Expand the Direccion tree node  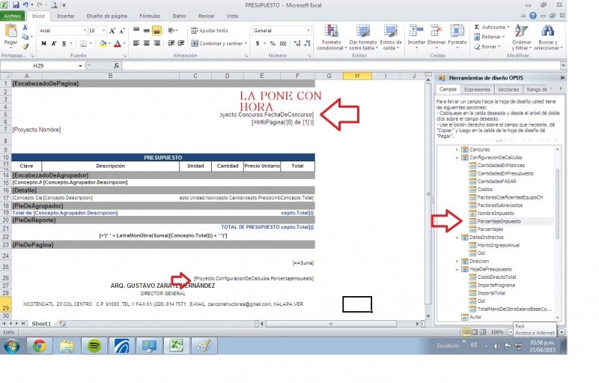pos(457,259)
